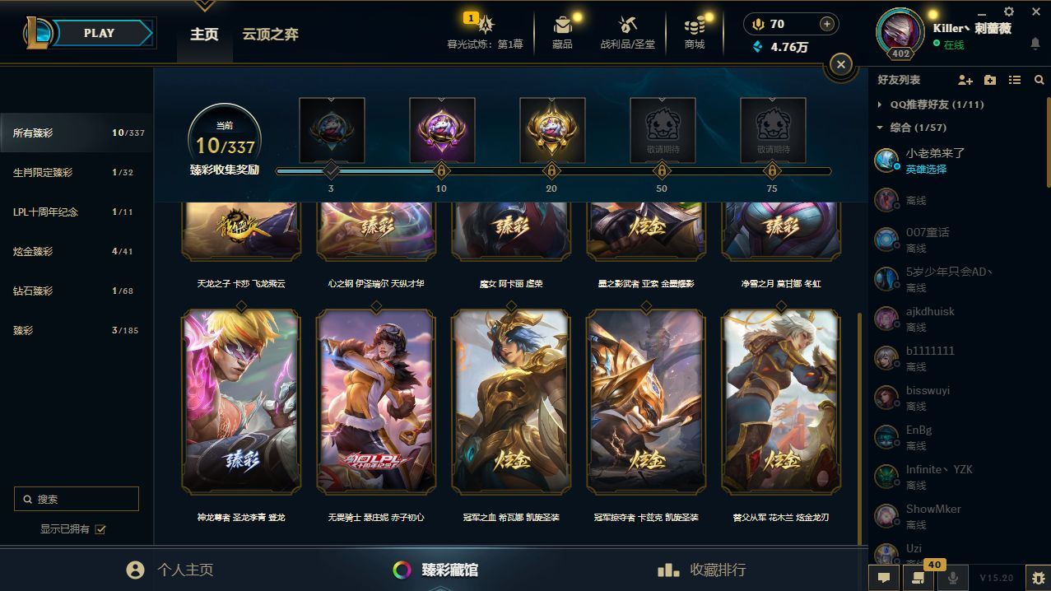Toggle the 显示已拥有 checkbox
The width and height of the screenshot is (1051, 591).
pos(100,529)
